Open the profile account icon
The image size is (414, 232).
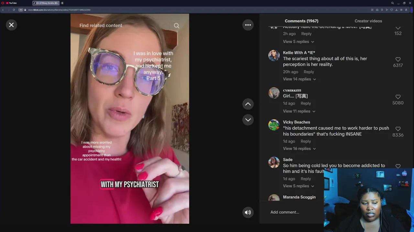point(406,10)
